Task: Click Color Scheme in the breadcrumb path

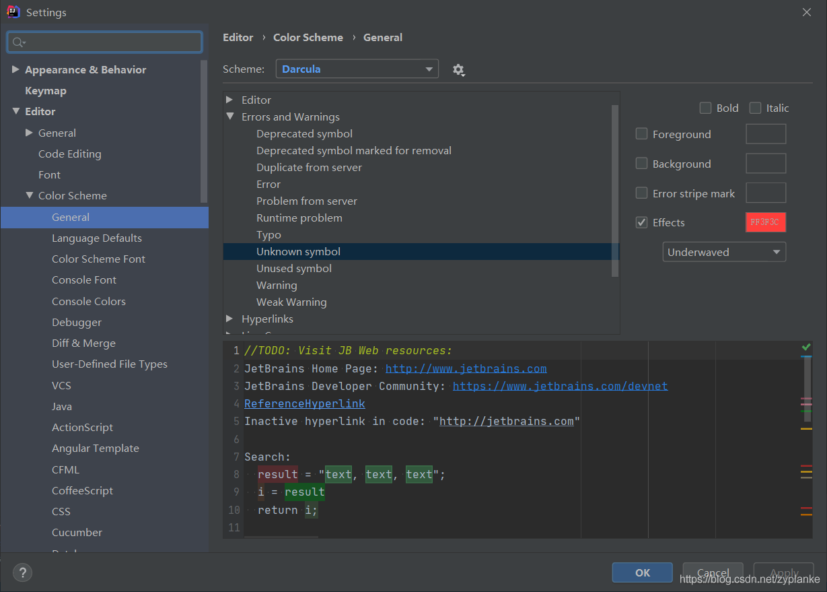Action: coord(308,37)
